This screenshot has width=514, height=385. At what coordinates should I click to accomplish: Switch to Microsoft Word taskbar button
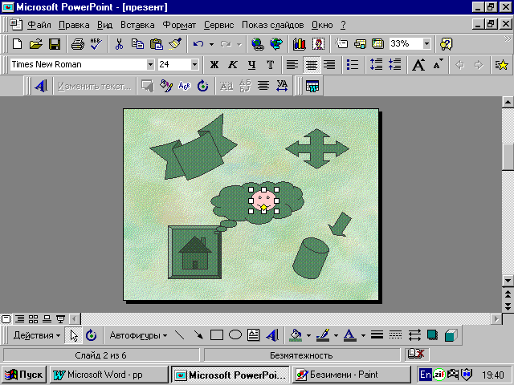[109, 375]
